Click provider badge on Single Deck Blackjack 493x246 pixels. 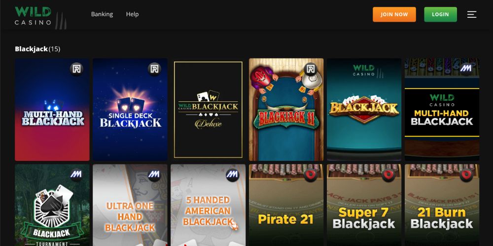pyautogui.click(x=154, y=69)
